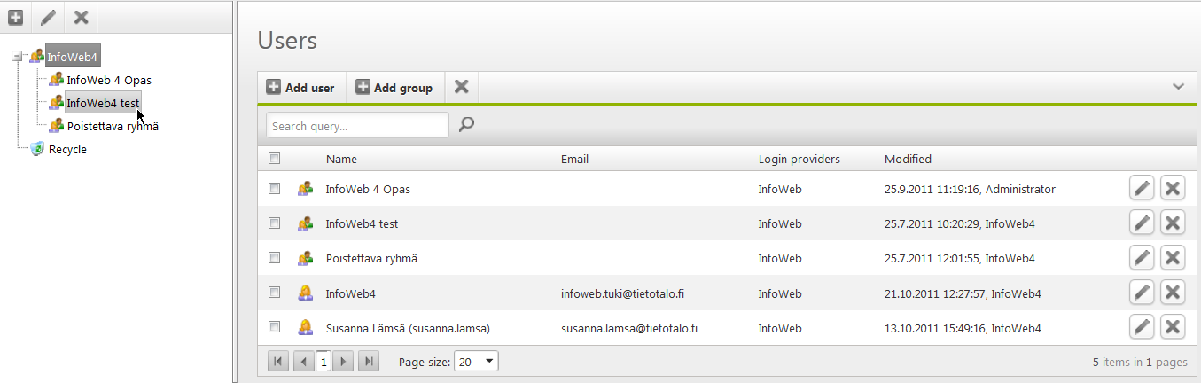This screenshot has height=383, width=1201.
Task: Click the search magnifier icon
Action: coord(466,125)
